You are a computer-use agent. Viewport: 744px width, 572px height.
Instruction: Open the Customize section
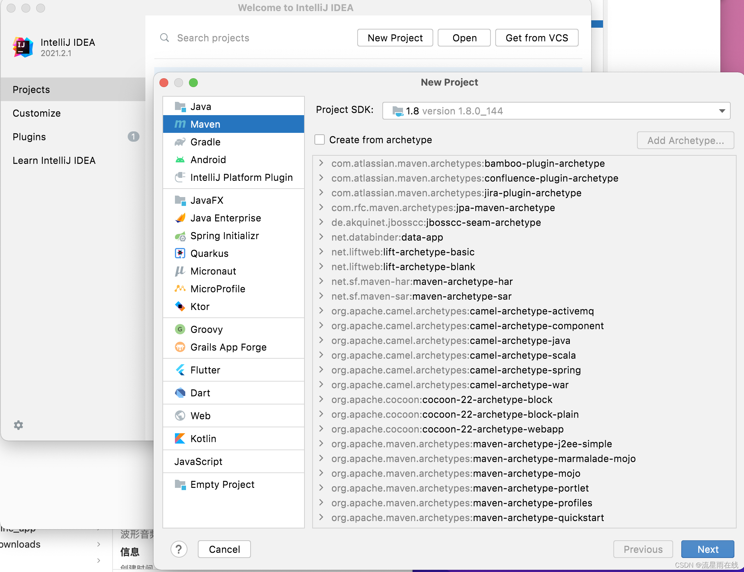[x=73, y=113]
